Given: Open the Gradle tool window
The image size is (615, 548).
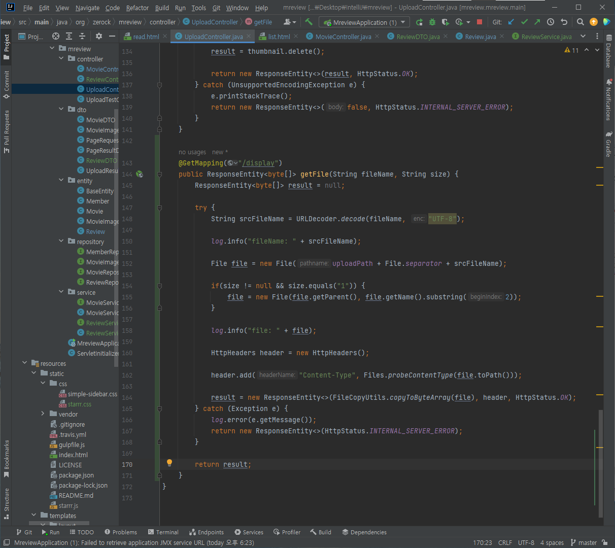Looking at the screenshot, I should tap(609, 145).
